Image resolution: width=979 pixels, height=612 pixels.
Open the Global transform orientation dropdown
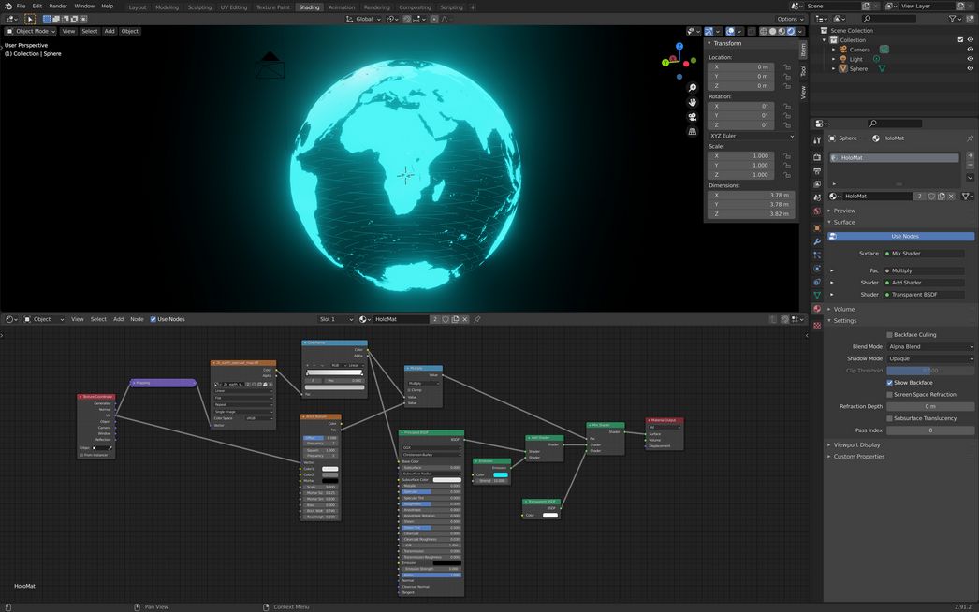coord(363,20)
